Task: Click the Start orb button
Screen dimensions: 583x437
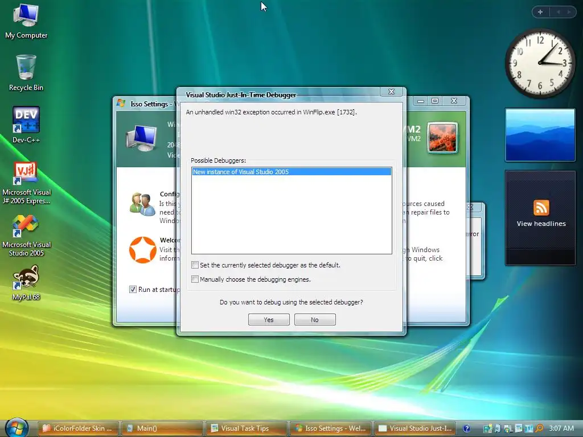Action: pyautogui.click(x=17, y=428)
